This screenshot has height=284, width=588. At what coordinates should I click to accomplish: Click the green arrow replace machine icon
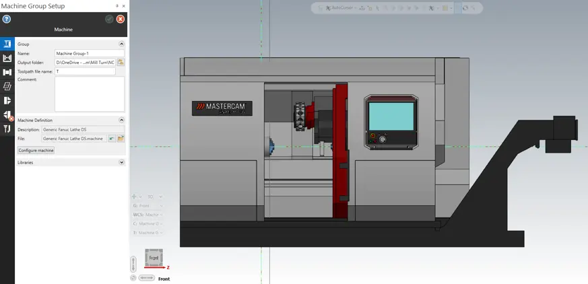point(112,139)
